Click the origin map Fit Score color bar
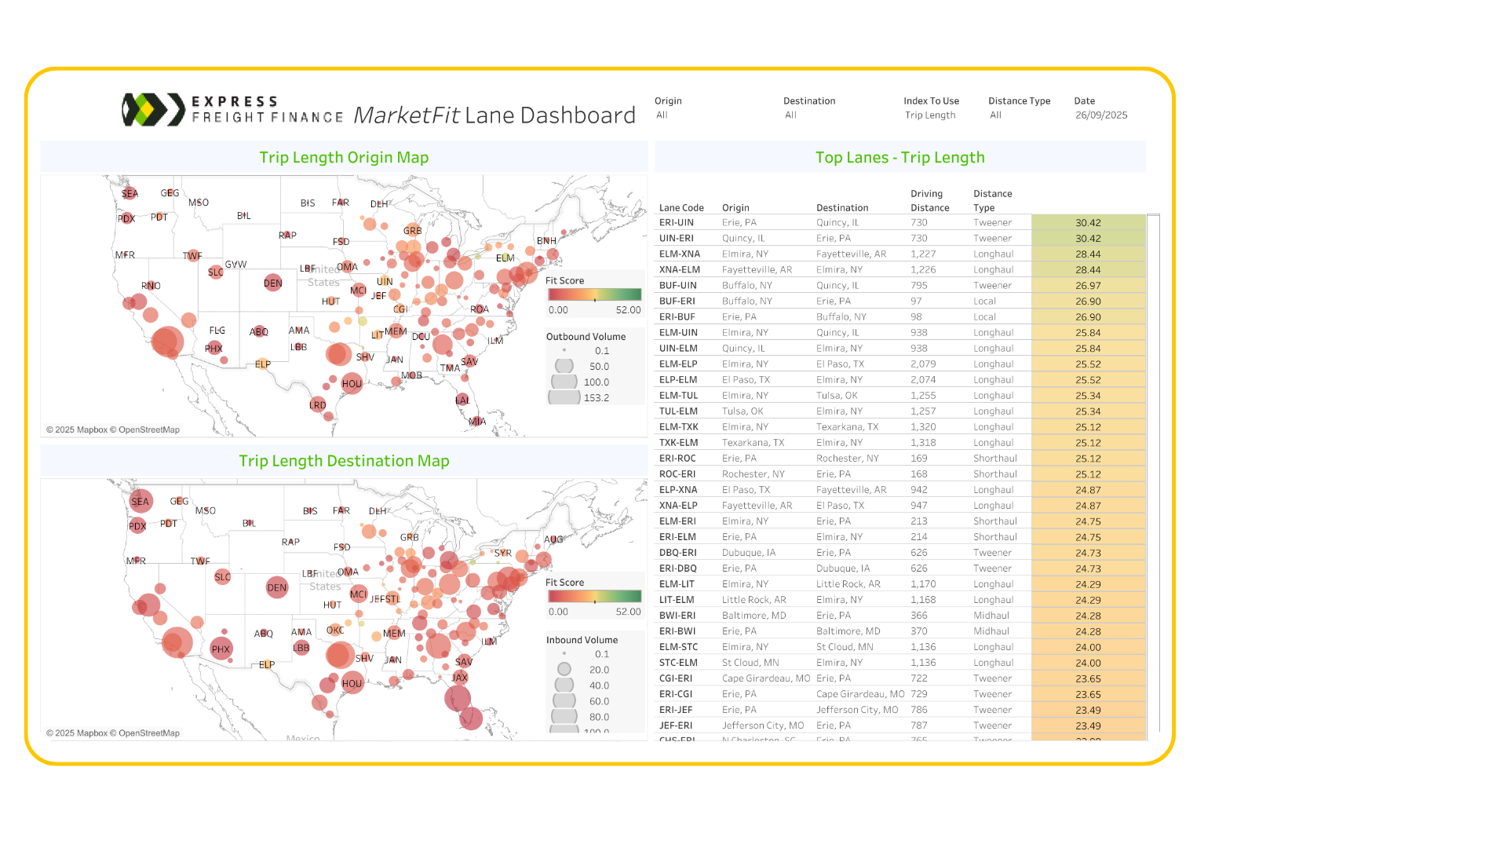Image resolution: width=1507 pixels, height=848 pixels. click(594, 295)
